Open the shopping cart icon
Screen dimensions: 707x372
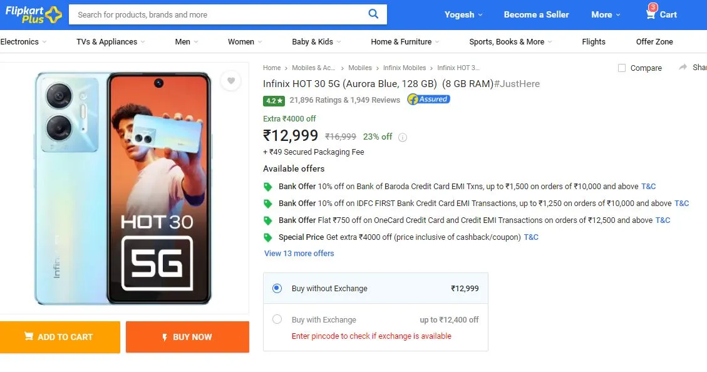pos(650,14)
